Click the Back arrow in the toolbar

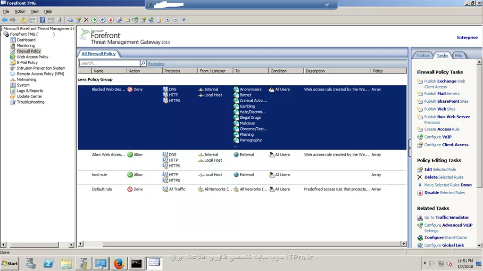coord(5,20)
